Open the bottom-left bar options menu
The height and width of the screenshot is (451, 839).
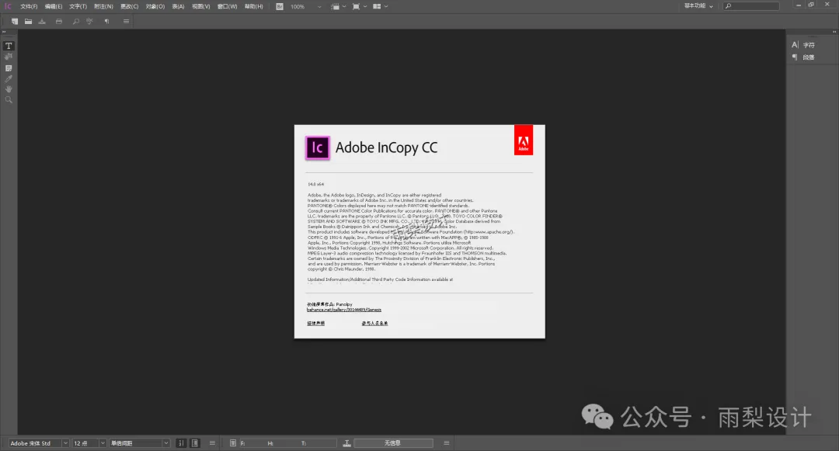212,443
